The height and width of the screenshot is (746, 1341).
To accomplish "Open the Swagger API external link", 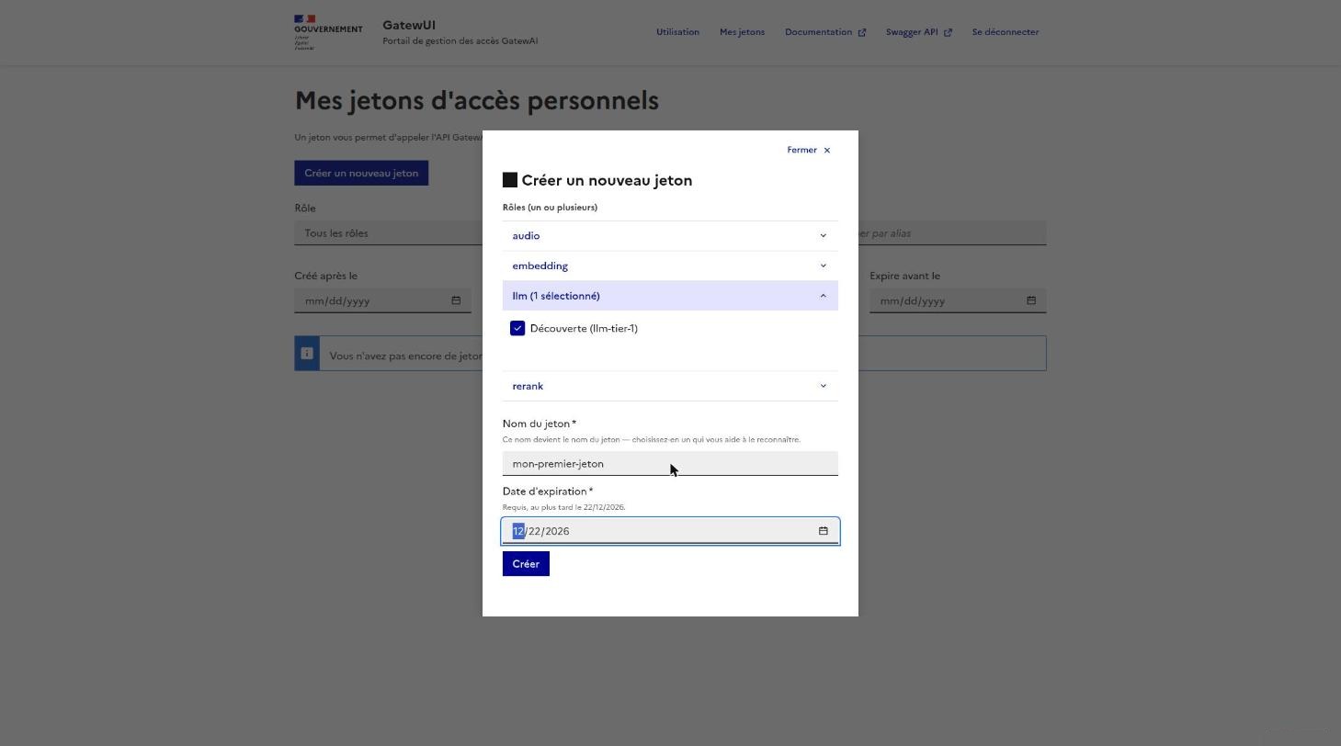I will (x=919, y=32).
